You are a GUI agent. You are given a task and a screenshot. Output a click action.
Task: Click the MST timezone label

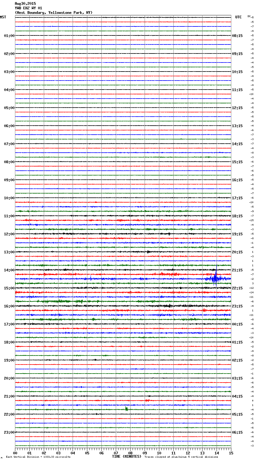point(3,17)
